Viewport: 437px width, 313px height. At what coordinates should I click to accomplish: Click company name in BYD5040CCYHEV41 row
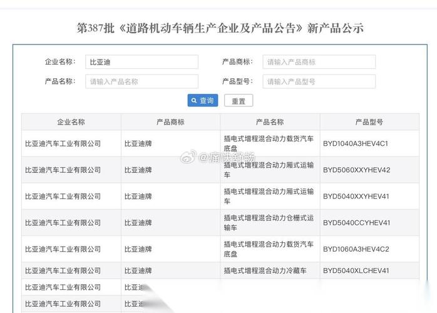(63, 223)
